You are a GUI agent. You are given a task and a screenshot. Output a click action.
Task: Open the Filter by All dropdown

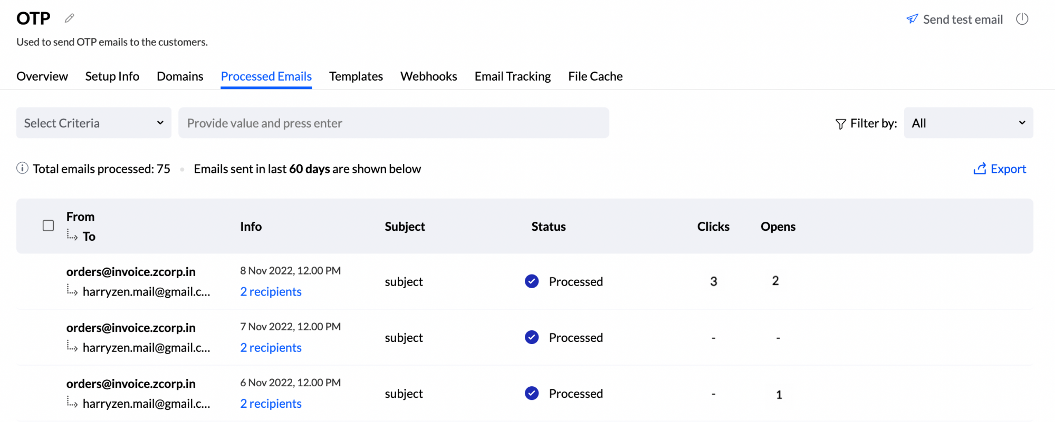click(x=968, y=123)
